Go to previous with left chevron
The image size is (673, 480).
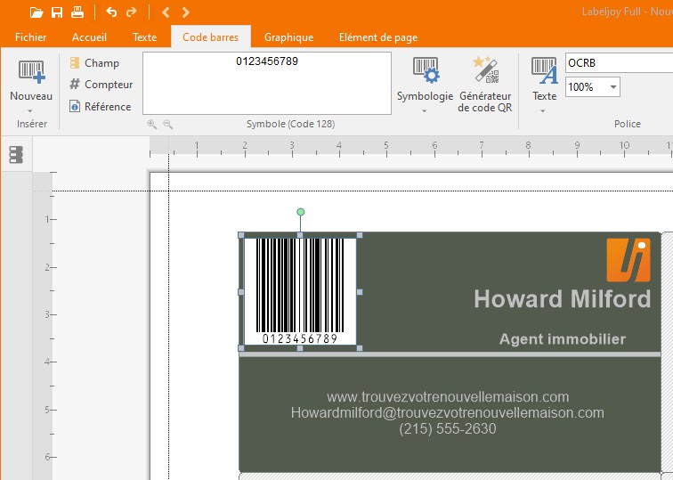[166, 12]
